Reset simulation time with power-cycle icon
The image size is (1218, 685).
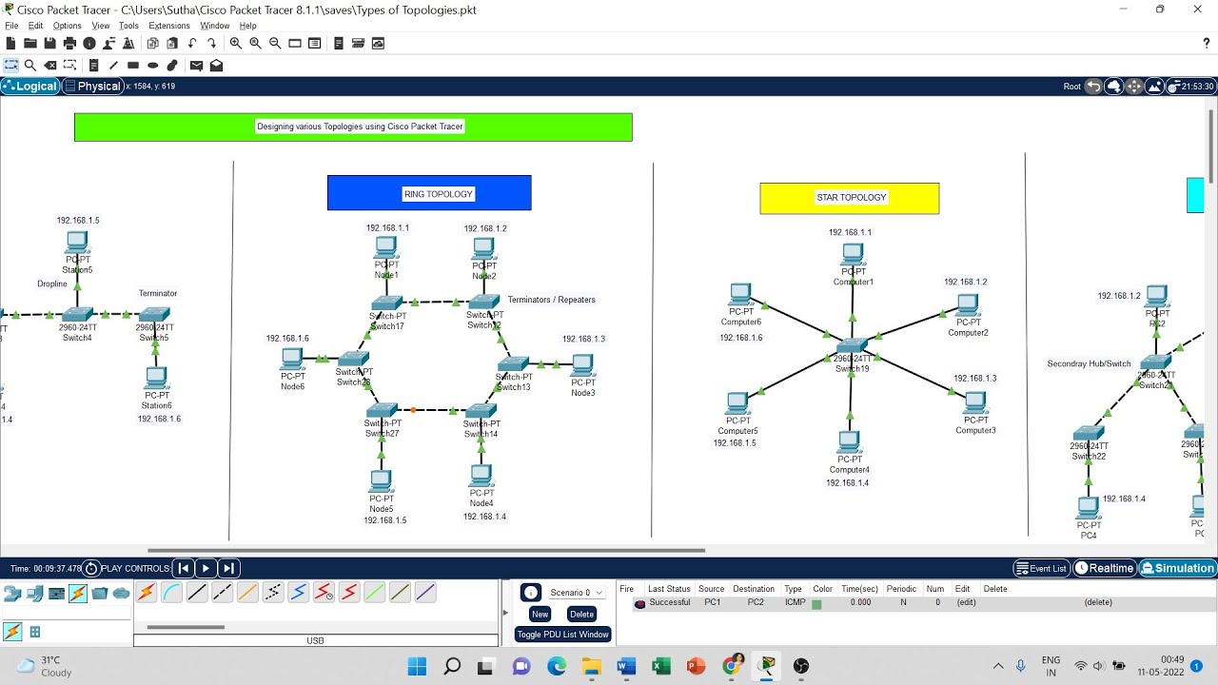coord(91,568)
